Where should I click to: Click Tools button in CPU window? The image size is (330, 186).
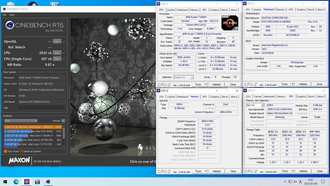(x=198, y=85)
